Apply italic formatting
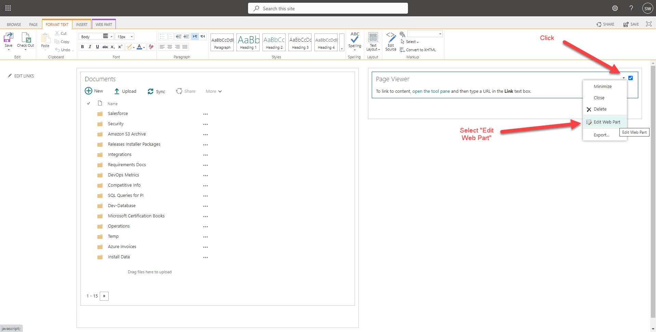The height and width of the screenshot is (332, 656). coord(90,47)
